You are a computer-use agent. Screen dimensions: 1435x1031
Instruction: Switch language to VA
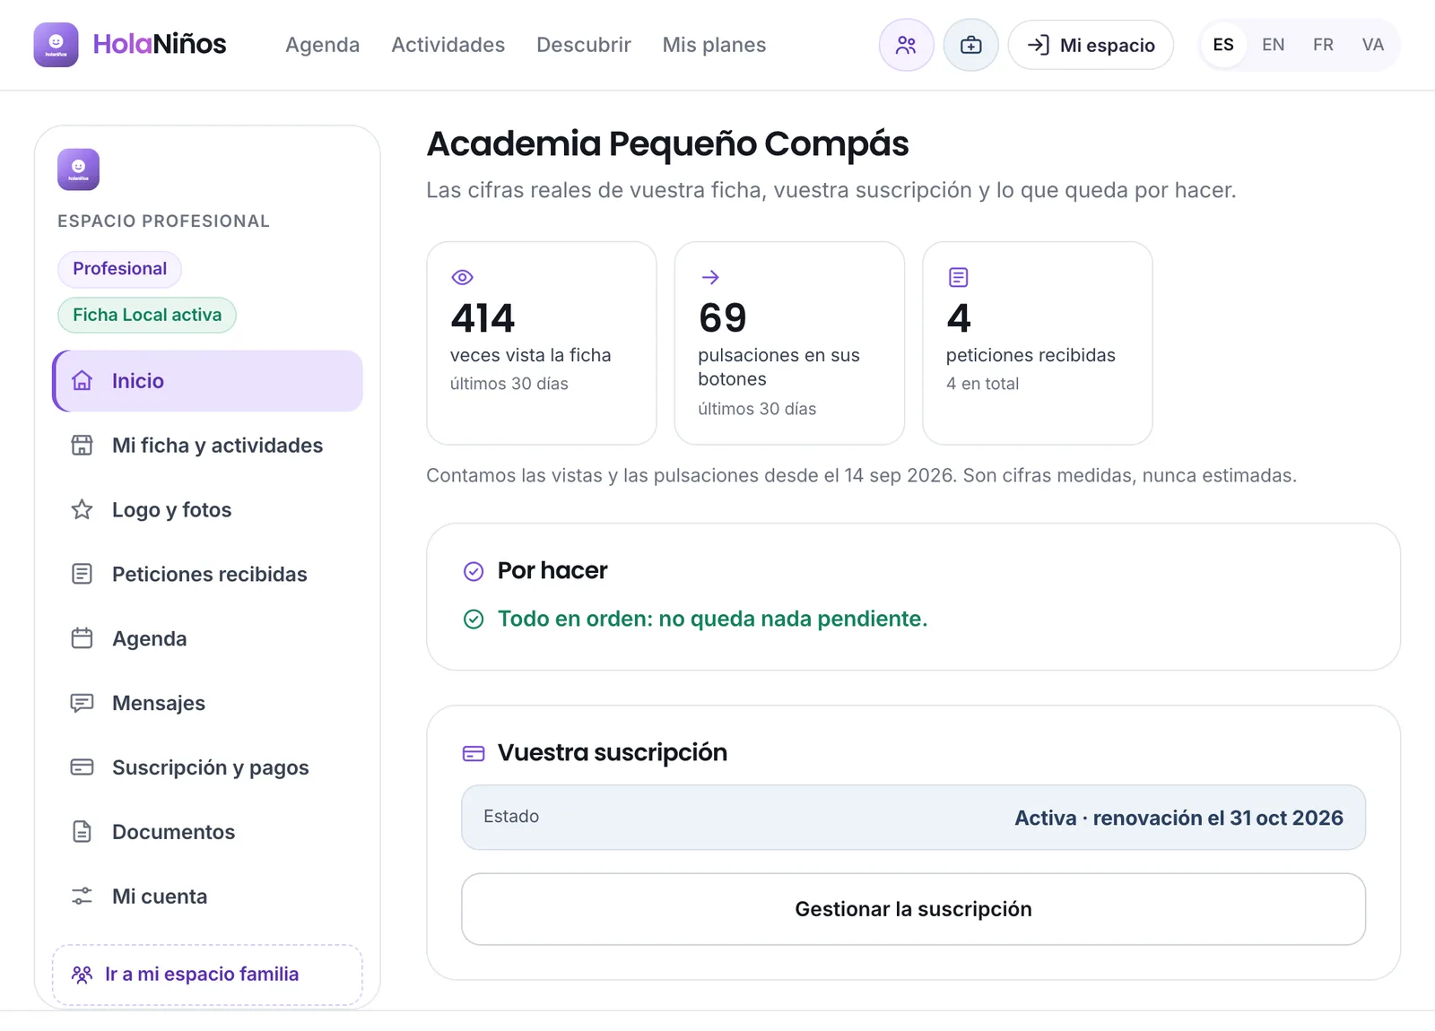[1372, 45]
